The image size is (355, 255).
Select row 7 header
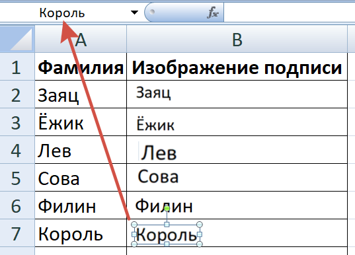tap(17, 233)
